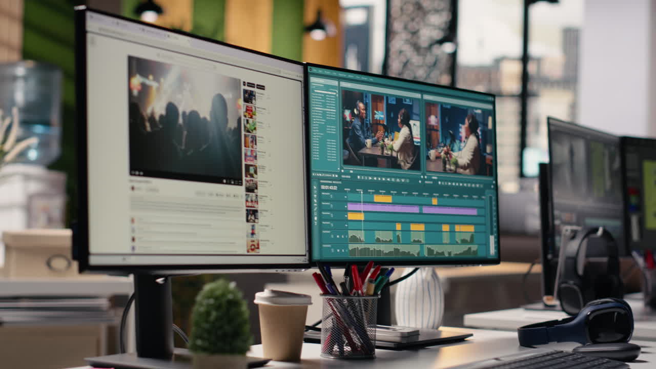
Task: Select the first purple clip on the timeline
Action: (383, 208)
